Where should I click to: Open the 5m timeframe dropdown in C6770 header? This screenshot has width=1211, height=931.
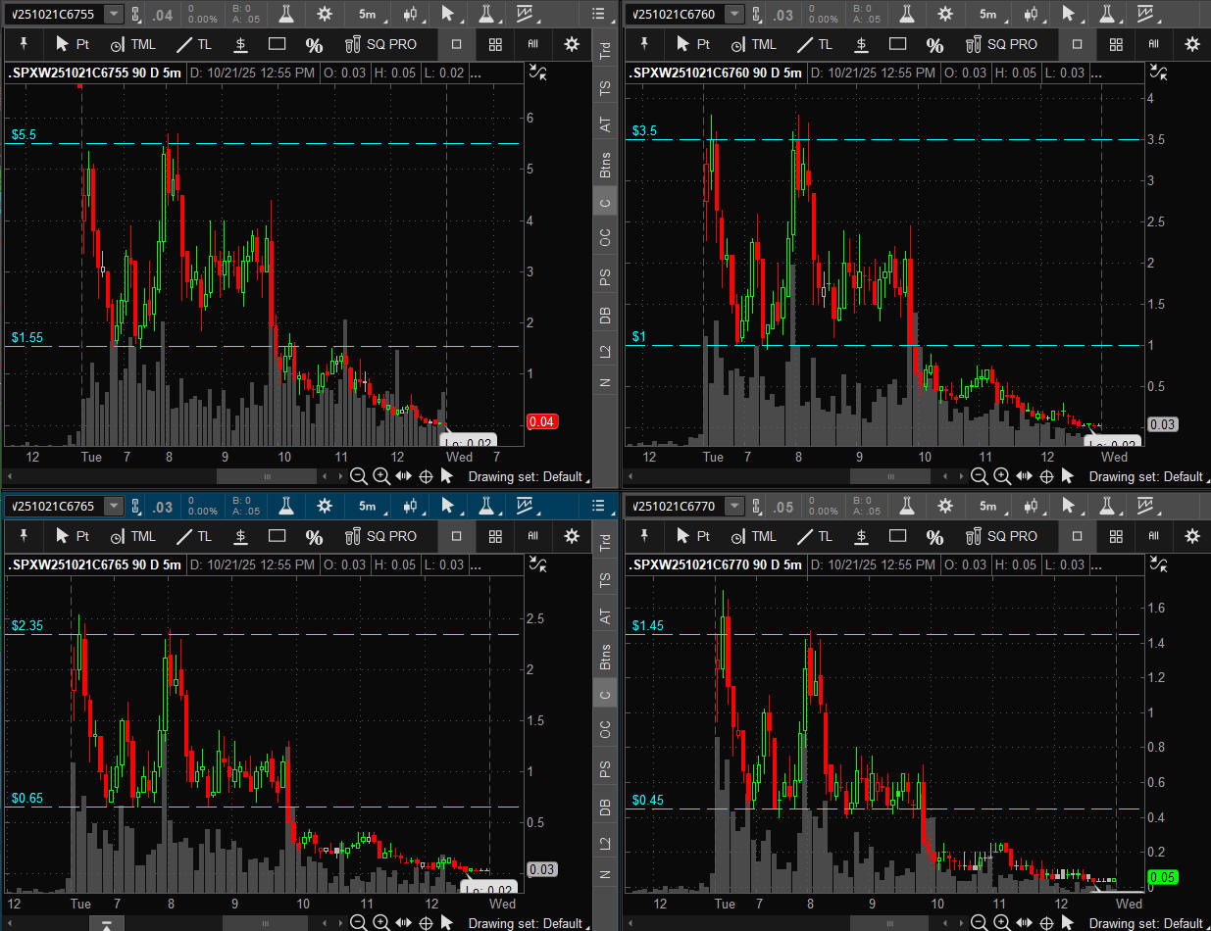coord(996,507)
